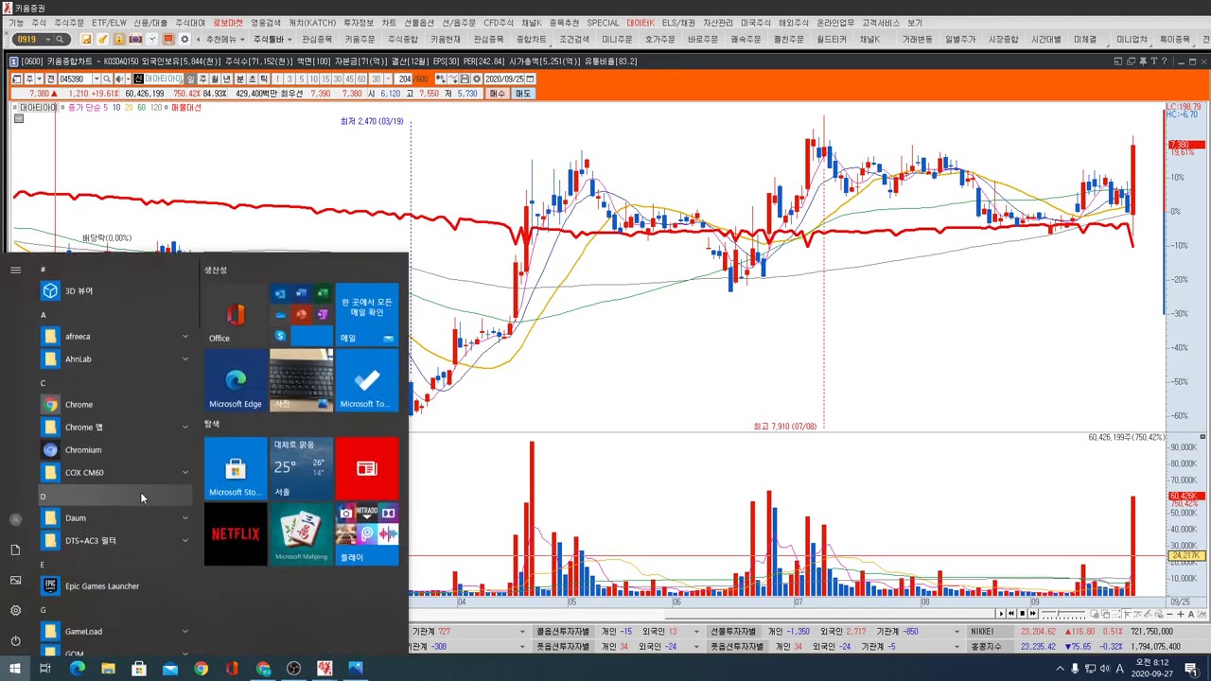1211x681 pixels.
Task: Toggle 매물대선 indicator legend marker
Action: tap(166, 107)
